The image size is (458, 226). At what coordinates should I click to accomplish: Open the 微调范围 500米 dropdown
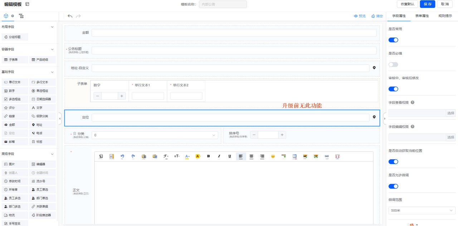pos(422,211)
